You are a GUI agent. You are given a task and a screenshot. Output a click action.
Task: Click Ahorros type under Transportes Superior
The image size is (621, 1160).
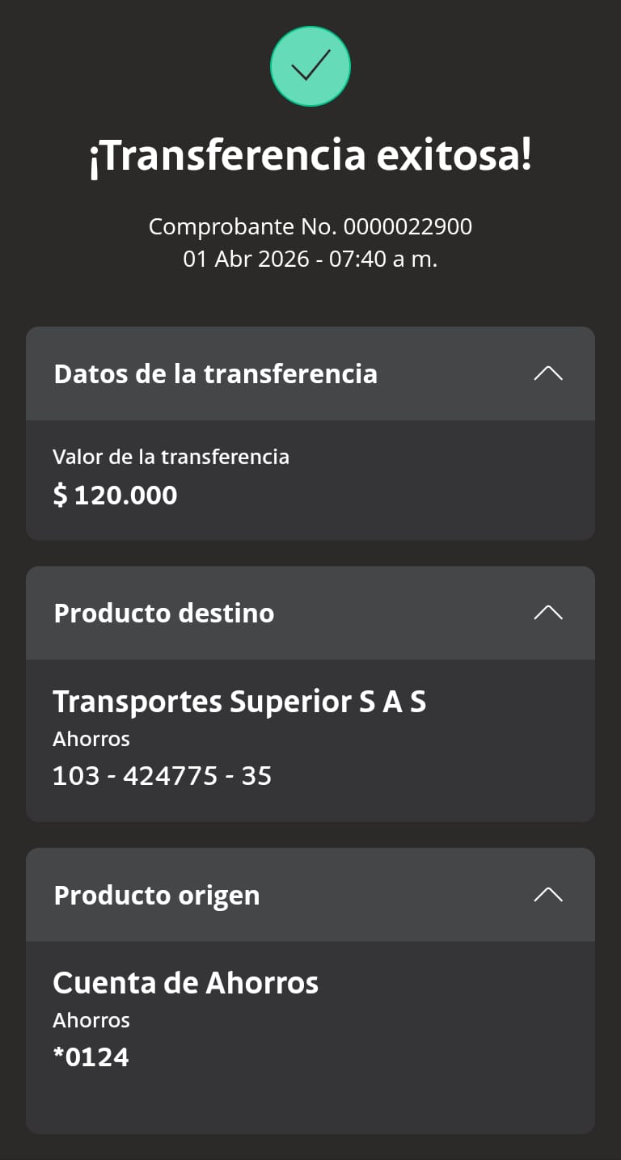91,739
